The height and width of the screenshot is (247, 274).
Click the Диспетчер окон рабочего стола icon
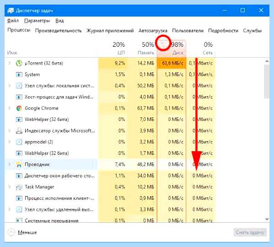coord(19,176)
